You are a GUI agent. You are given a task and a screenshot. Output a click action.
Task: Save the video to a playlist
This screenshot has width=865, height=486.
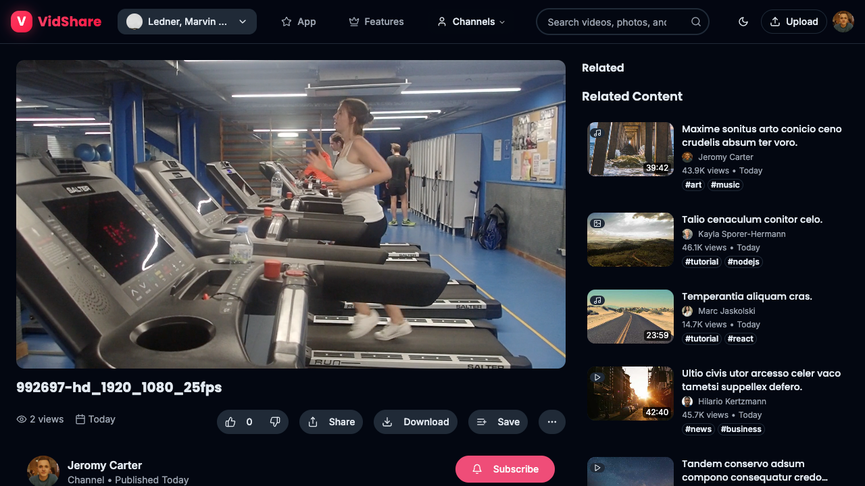tap(498, 422)
